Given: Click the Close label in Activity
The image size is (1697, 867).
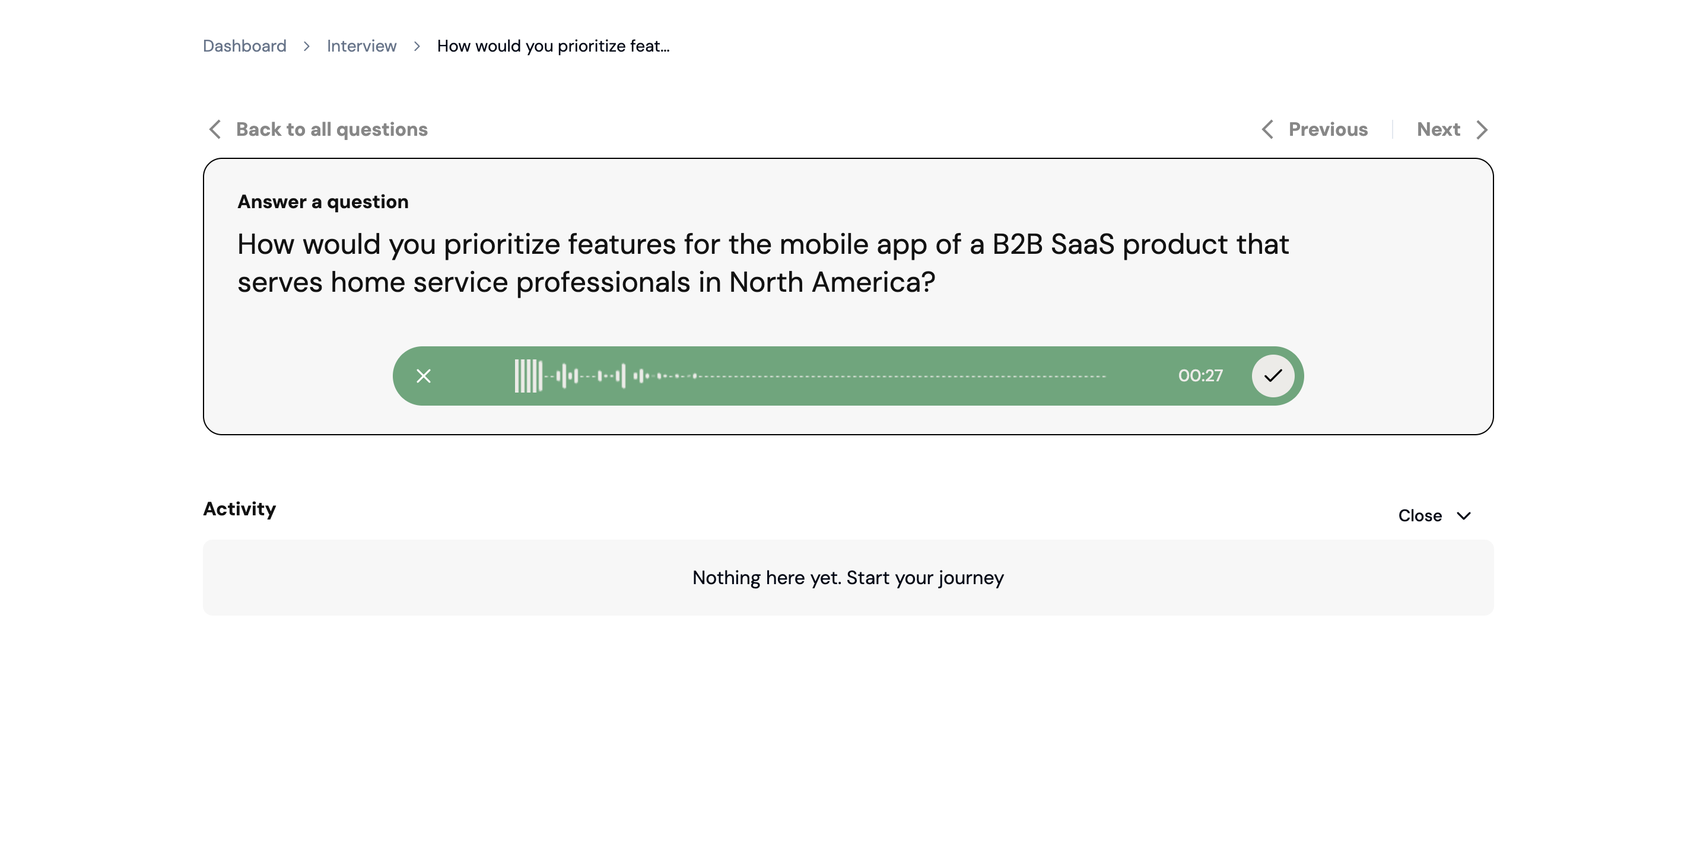Looking at the screenshot, I should point(1420,515).
